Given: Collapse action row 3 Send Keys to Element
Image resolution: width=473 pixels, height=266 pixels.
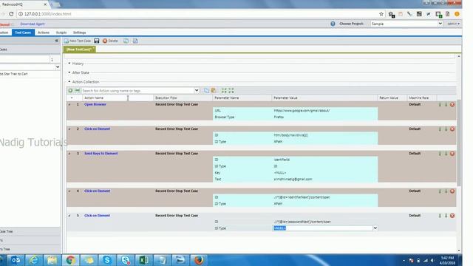Looking at the screenshot, I should [x=69, y=154].
